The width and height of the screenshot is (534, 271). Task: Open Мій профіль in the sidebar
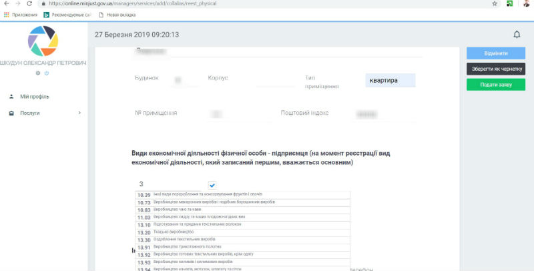click(x=35, y=97)
